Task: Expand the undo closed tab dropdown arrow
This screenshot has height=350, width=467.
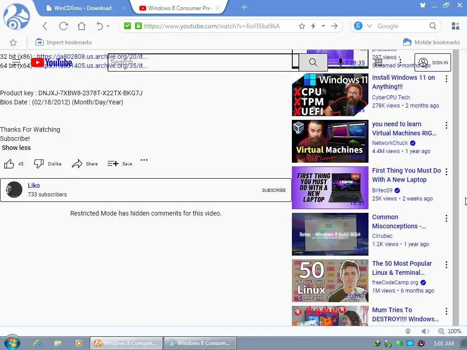Action: click(108, 26)
